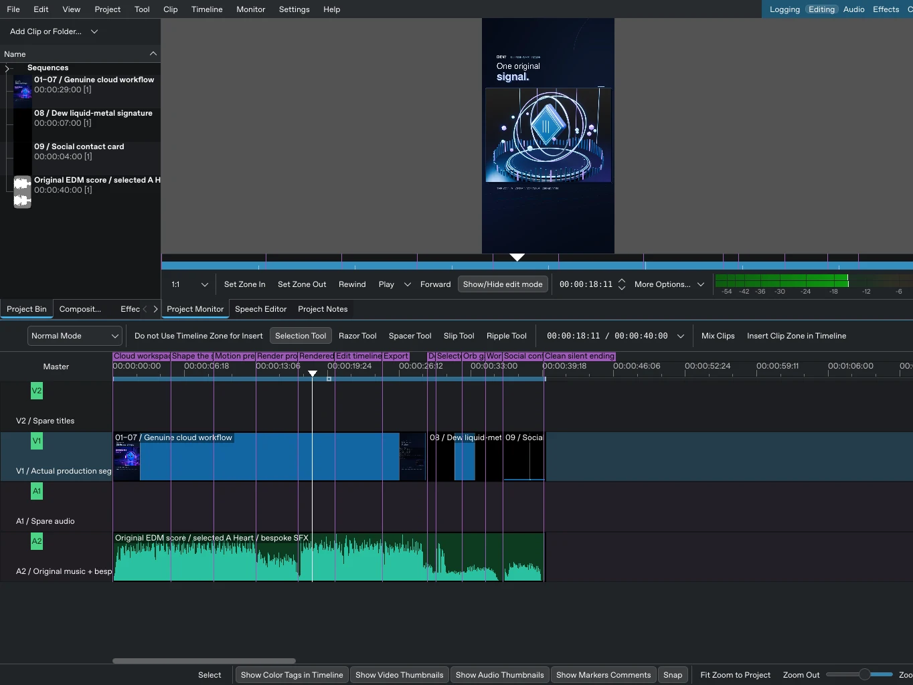Open the Normal Mode edit dropdown
913x685 pixels.
pos(74,336)
